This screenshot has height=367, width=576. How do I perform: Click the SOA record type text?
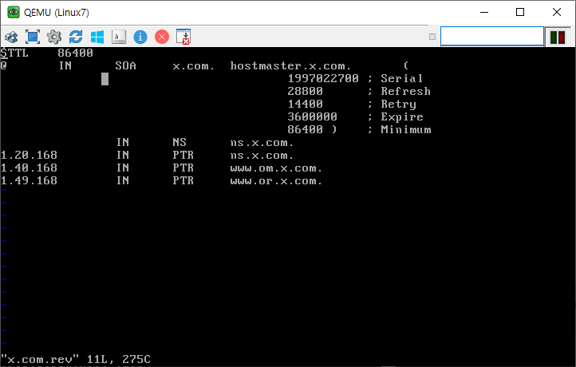[125, 65]
